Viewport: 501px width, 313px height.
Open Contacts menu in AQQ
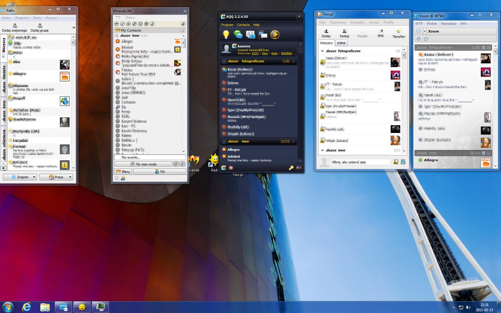(x=243, y=25)
